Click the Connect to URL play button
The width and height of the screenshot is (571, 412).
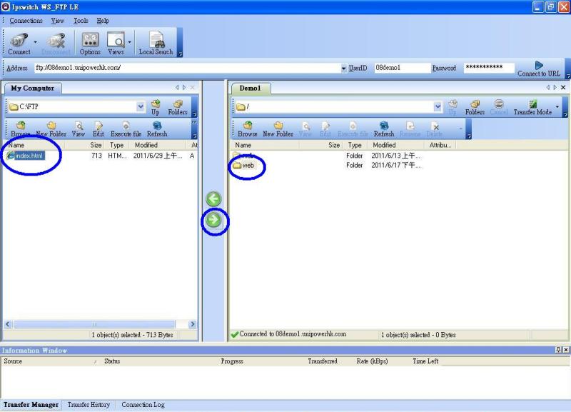pyautogui.click(x=539, y=69)
